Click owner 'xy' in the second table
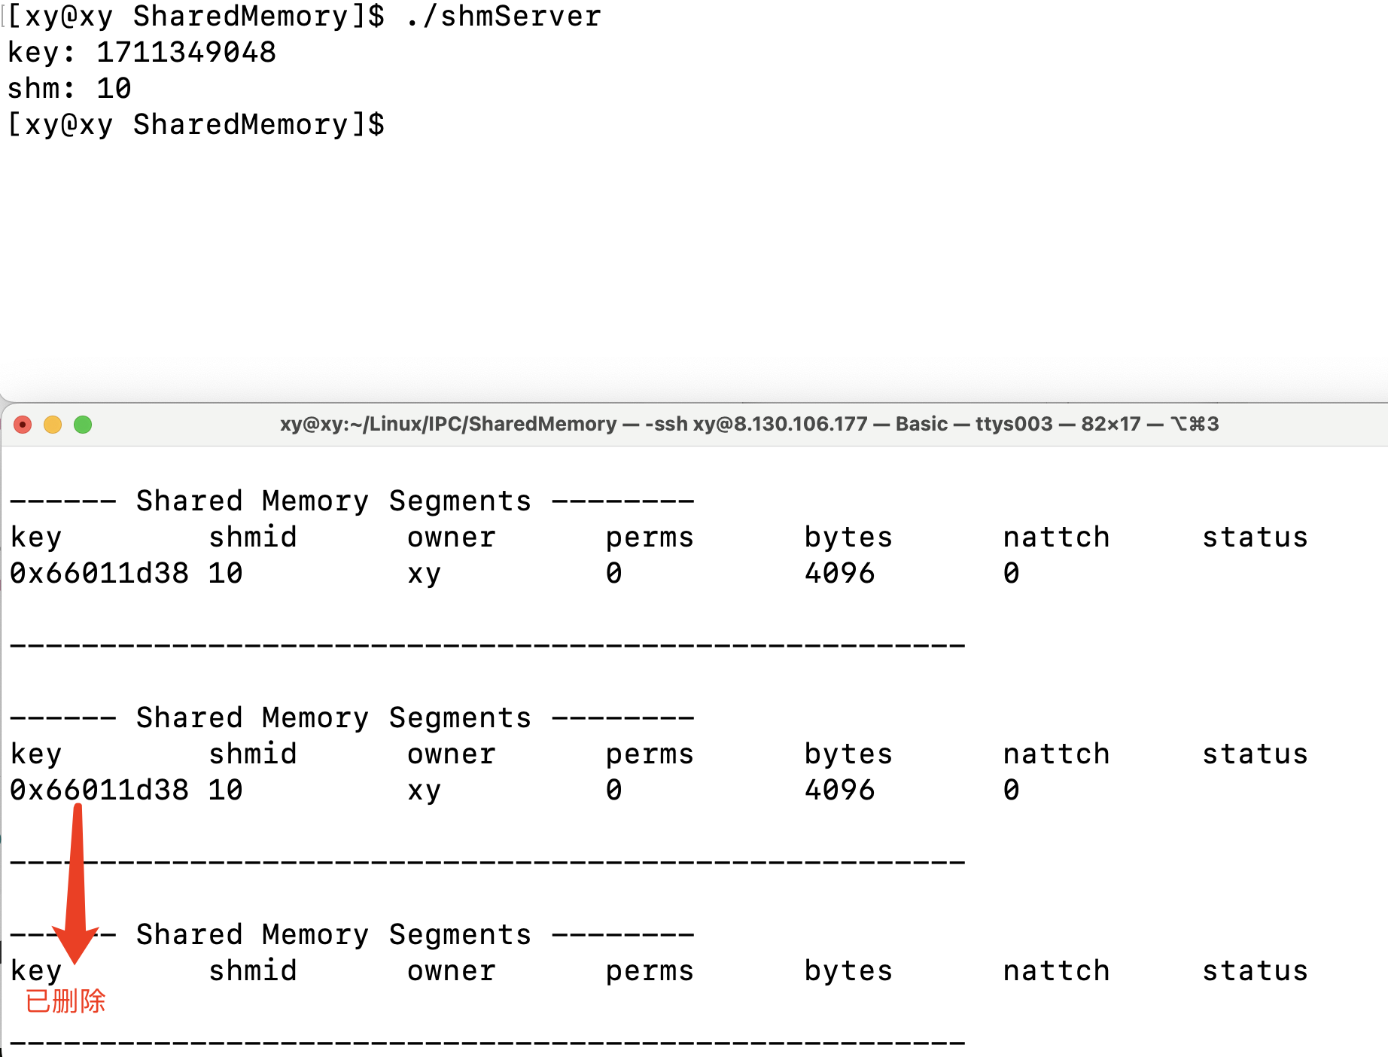Screen dimensions: 1388x1057 [x=424, y=790]
